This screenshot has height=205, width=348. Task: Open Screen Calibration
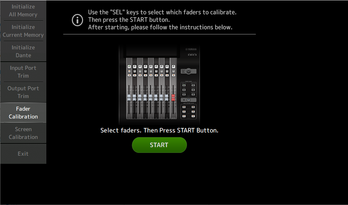coord(23,133)
